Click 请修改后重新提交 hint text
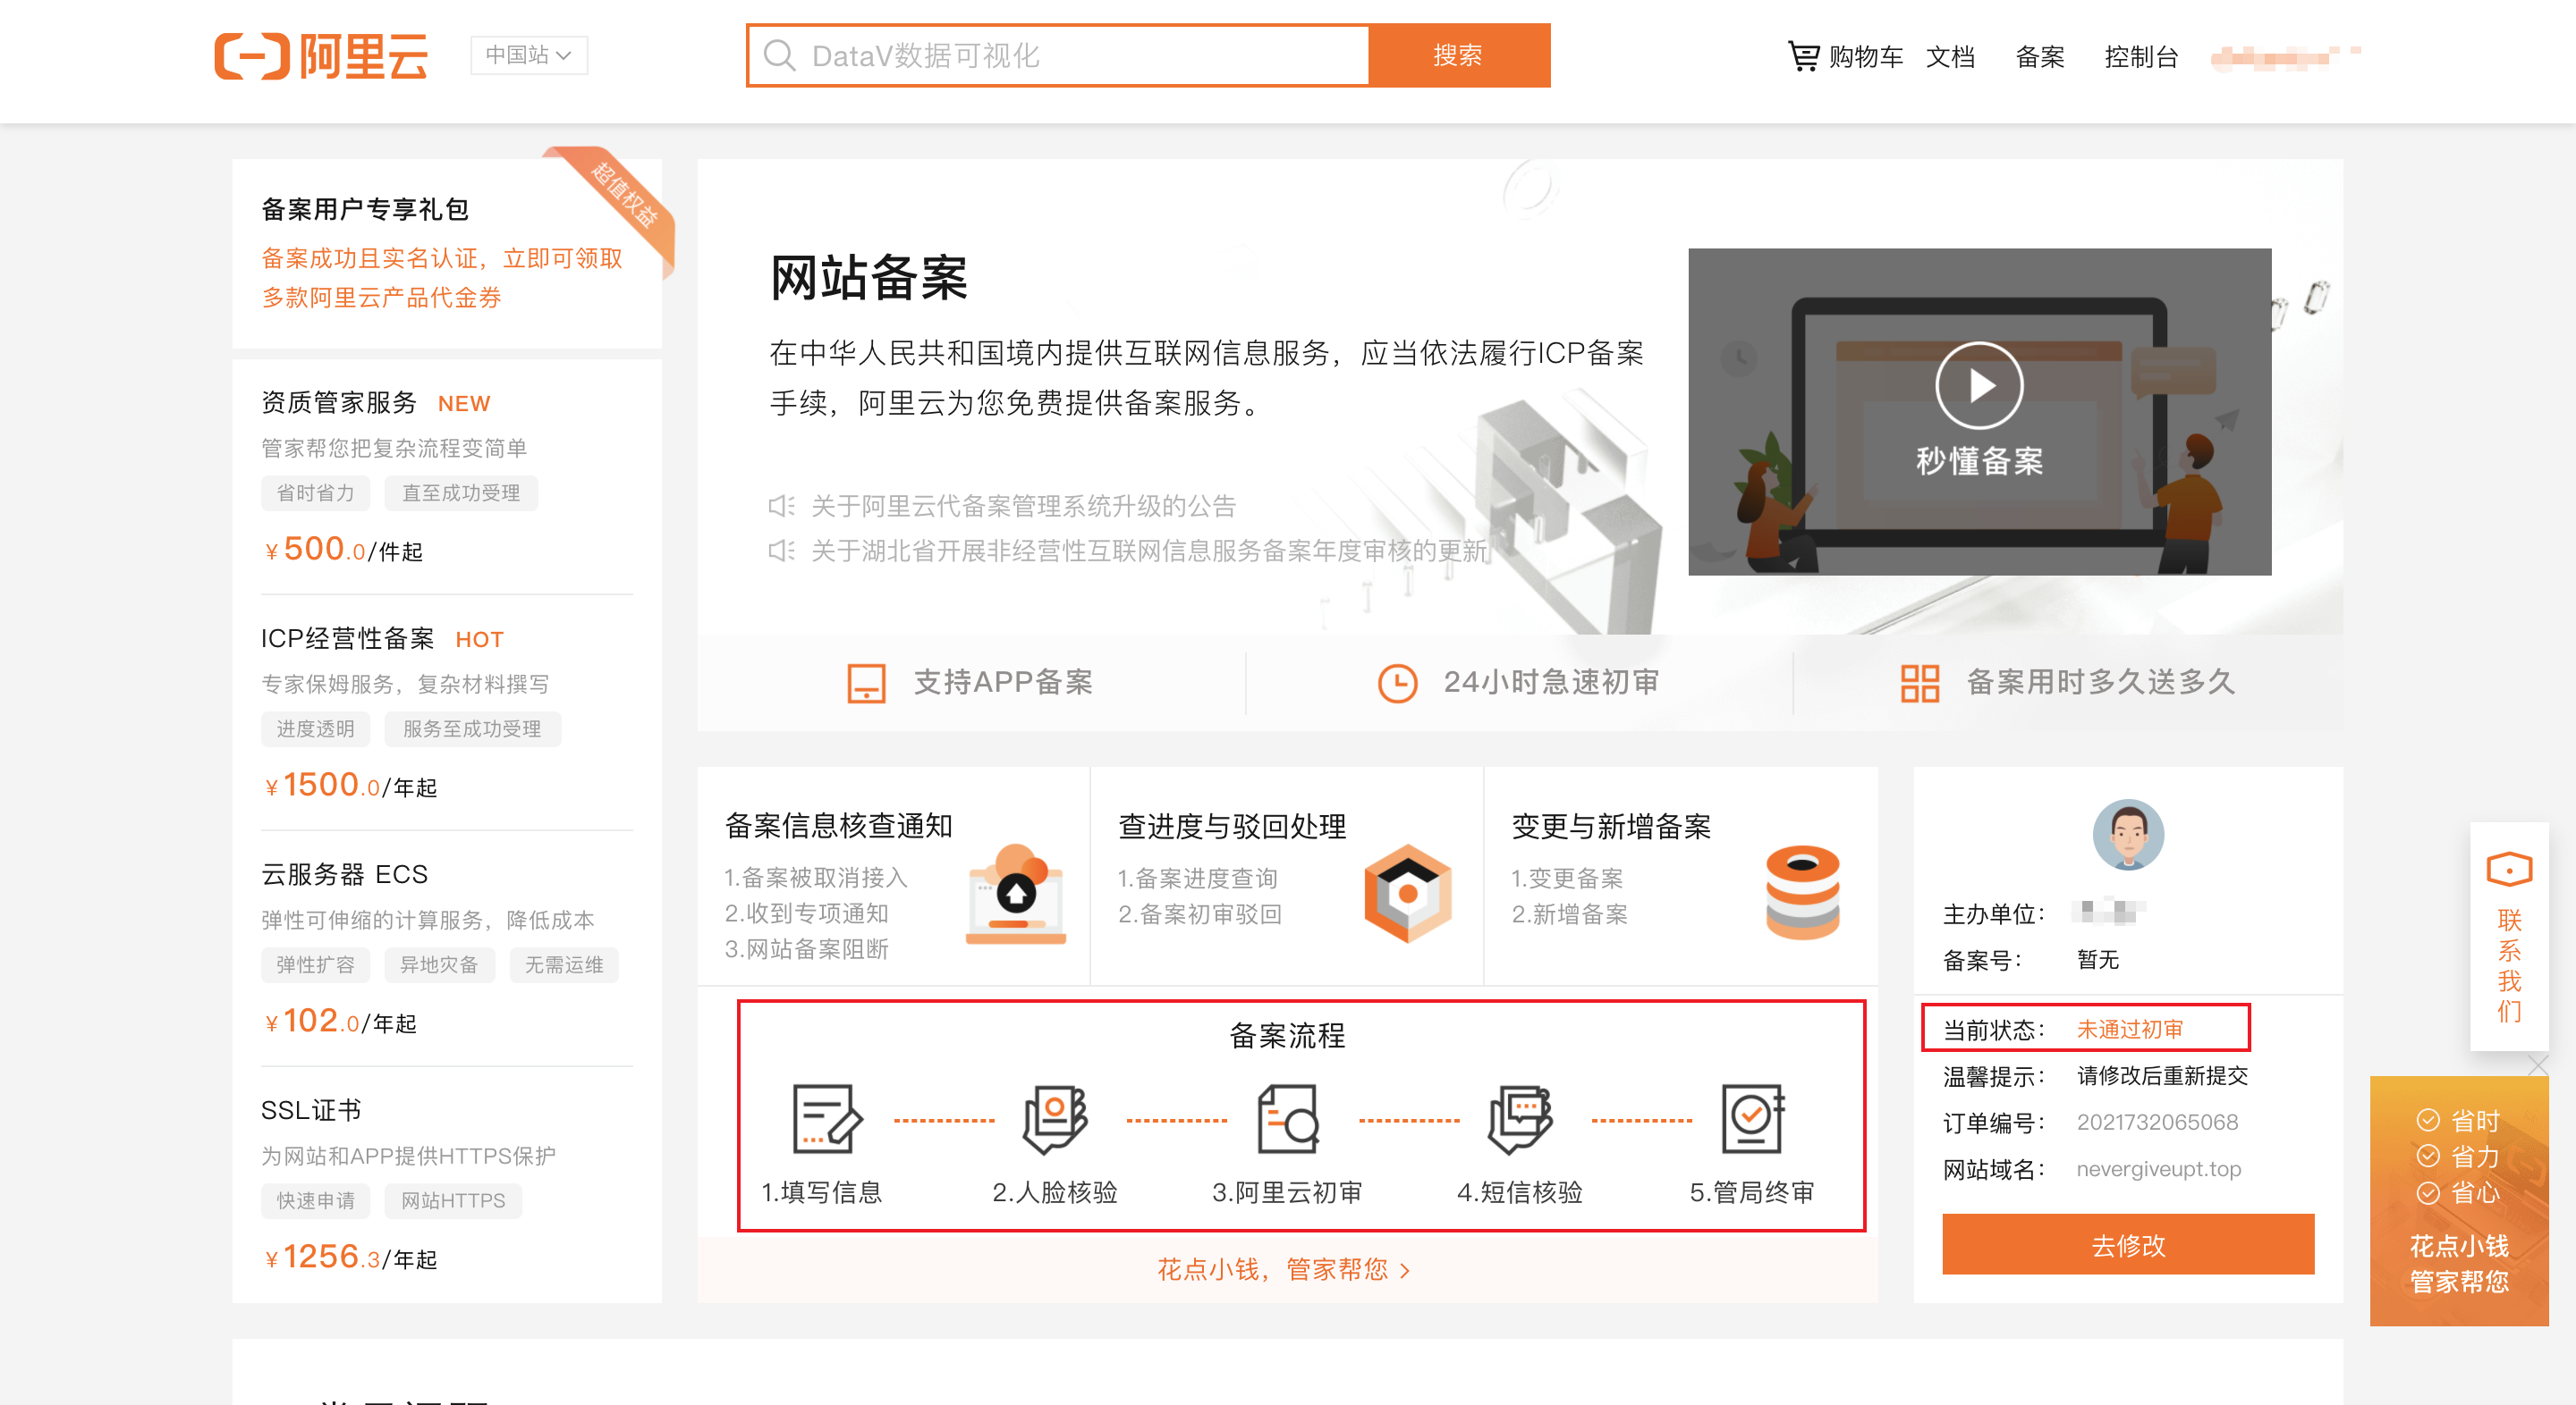 pos(2162,1075)
